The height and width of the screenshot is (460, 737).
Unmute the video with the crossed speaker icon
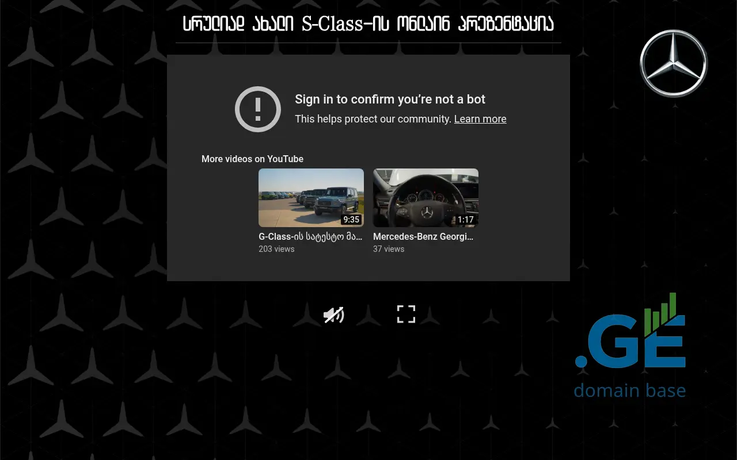click(x=333, y=315)
